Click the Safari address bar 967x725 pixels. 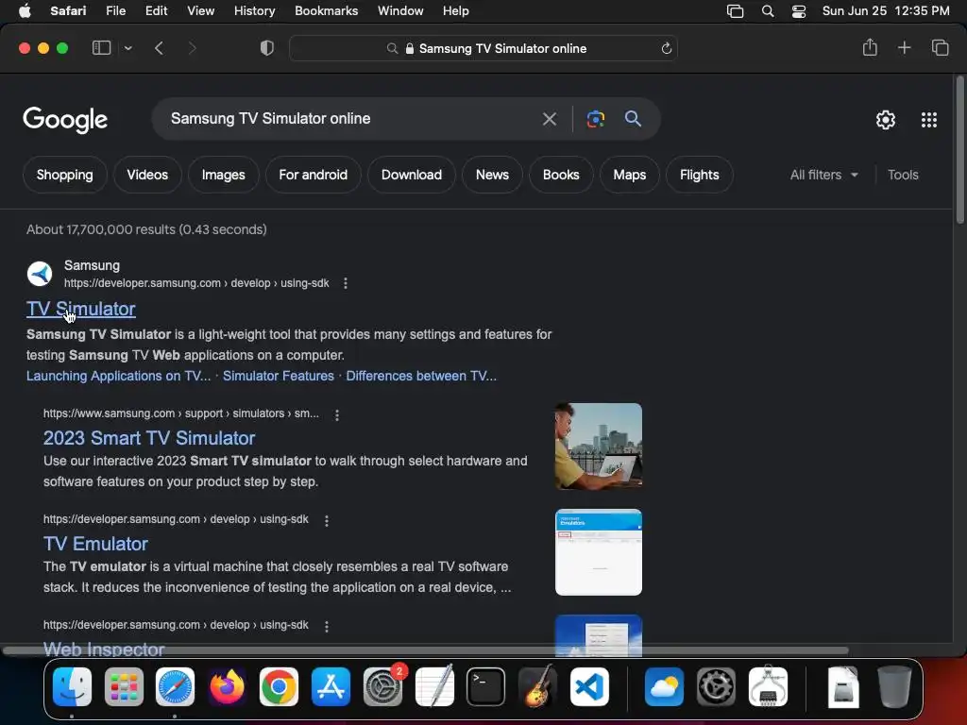pos(483,48)
